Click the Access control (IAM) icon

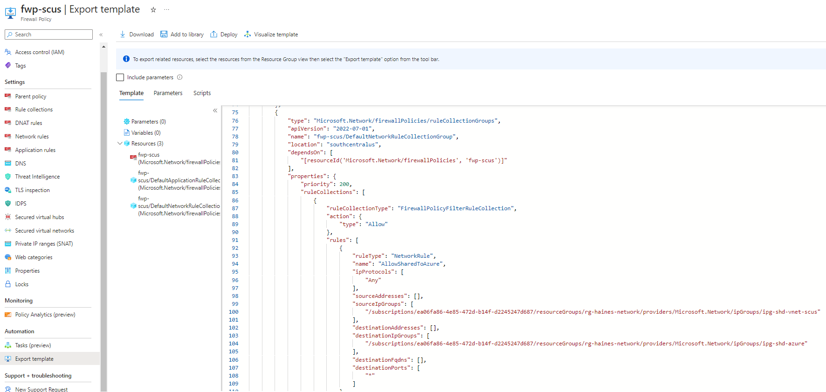8,52
